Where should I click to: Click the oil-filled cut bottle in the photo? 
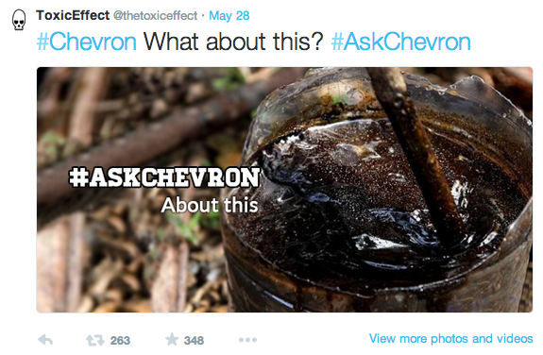pos(378,194)
